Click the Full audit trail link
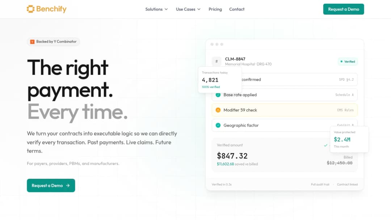Image resolution: width=391 pixels, height=220 pixels. 320,185
